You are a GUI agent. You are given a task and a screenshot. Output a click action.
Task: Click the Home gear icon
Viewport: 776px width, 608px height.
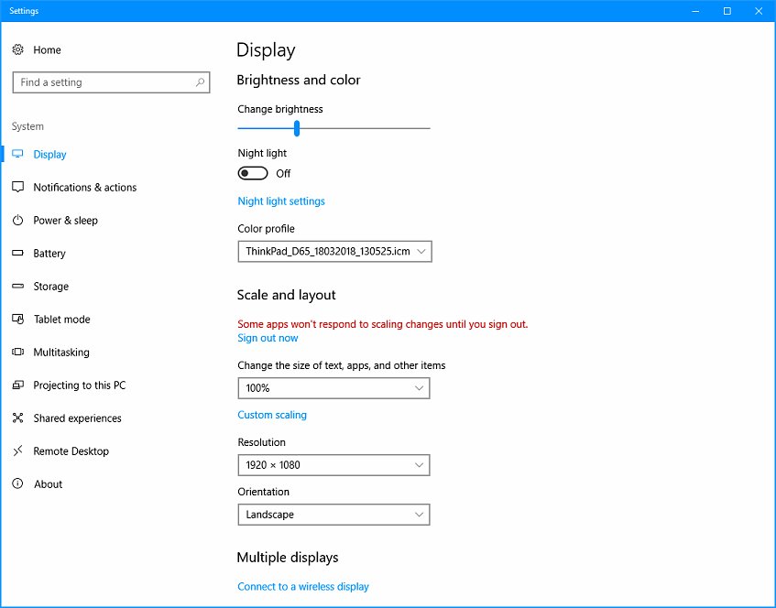[17, 49]
